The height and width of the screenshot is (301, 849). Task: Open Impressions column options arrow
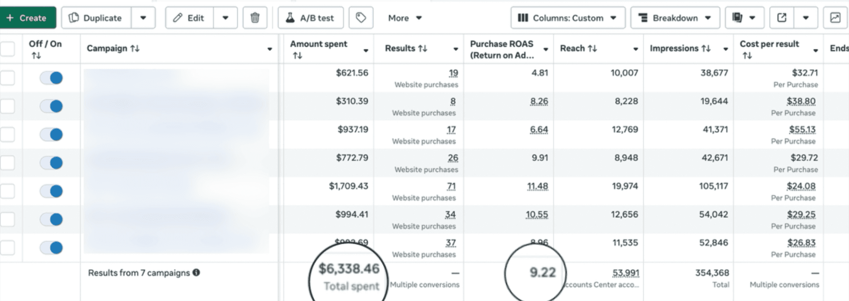tap(726, 49)
